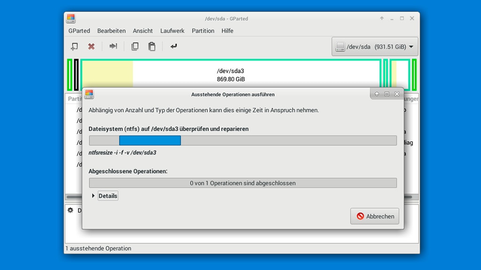This screenshot has width=481, height=270.
Task: Open the Bearbeiten menu
Action: [111, 31]
